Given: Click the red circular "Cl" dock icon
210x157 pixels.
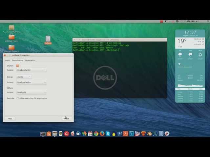Looking at the screenshot, I should click(x=66, y=134).
